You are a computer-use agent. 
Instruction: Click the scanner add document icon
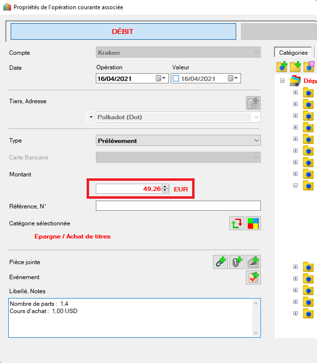254,262
